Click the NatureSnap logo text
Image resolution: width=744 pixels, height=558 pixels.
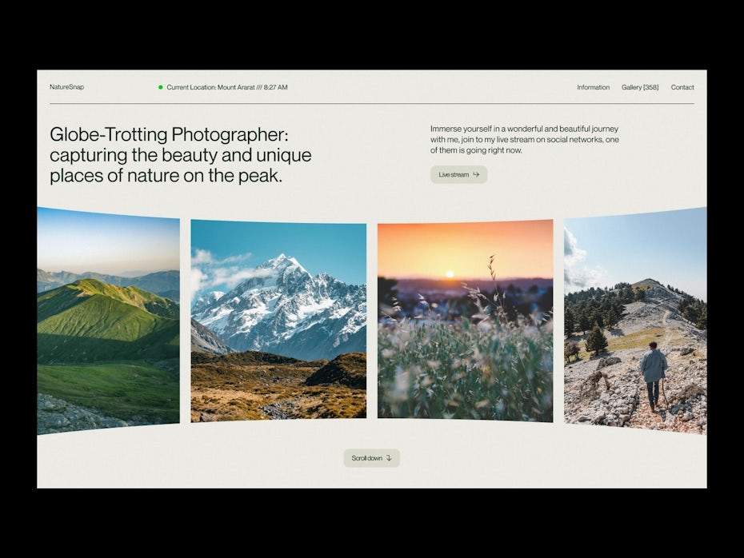pyautogui.click(x=66, y=87)
